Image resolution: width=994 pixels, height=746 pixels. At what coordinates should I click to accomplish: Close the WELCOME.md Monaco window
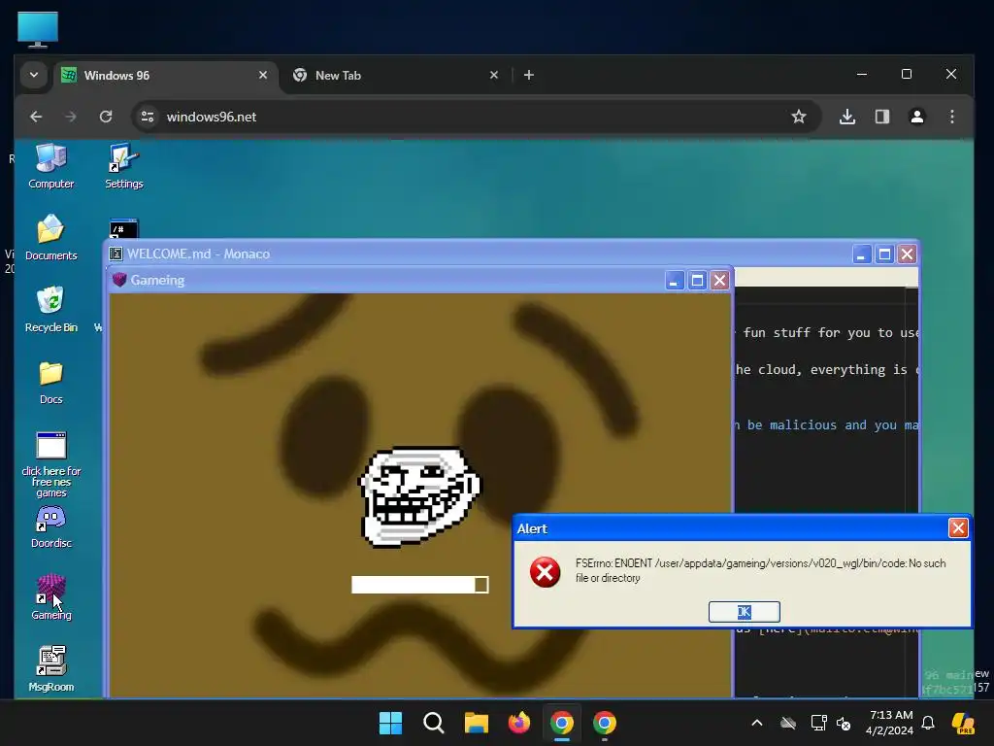click(908, 254)
